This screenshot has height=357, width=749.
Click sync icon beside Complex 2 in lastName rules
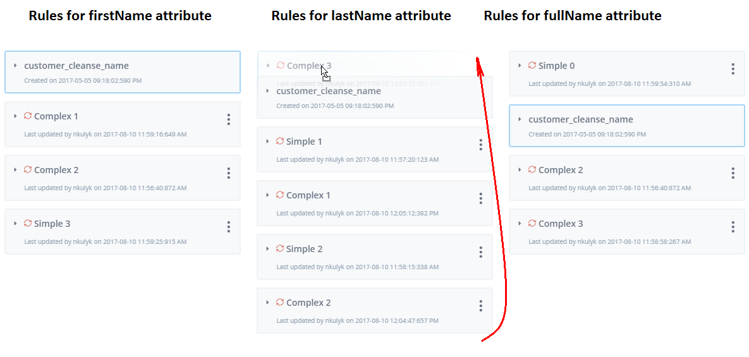280,303
